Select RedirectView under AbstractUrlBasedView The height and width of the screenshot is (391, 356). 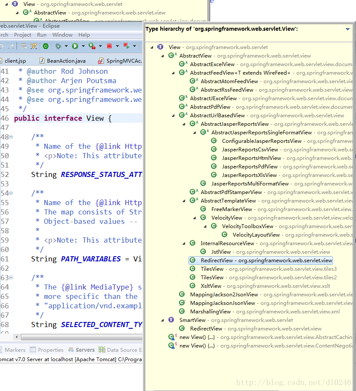(x=261, y=261)
